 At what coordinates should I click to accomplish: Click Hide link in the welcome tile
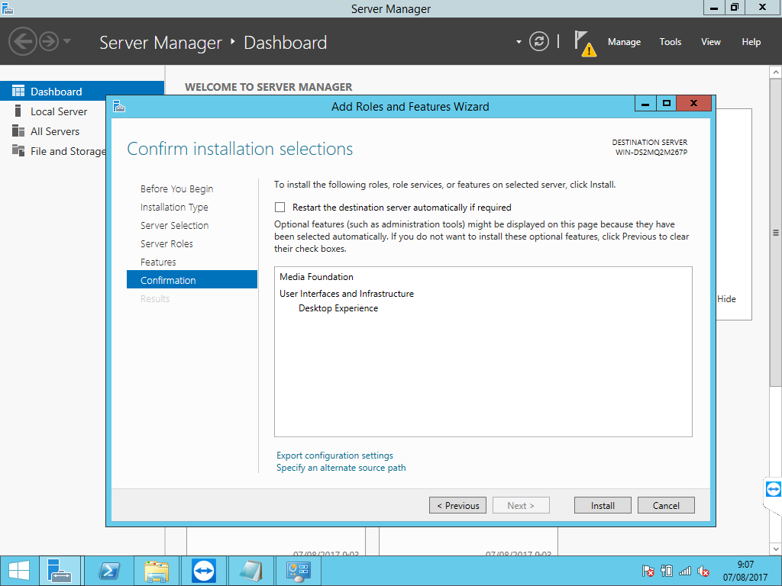tap(726, 299)
